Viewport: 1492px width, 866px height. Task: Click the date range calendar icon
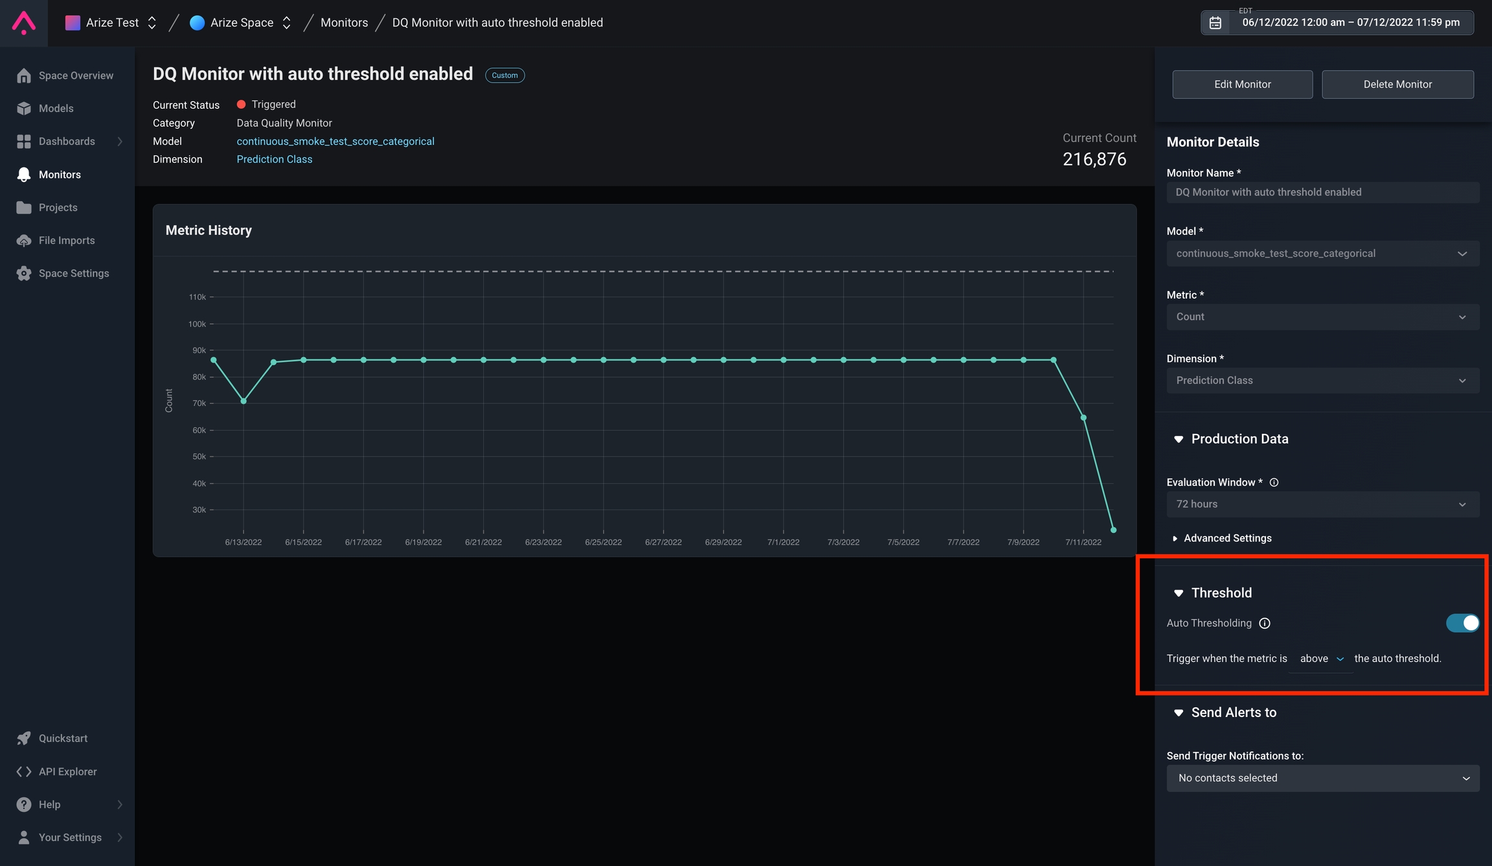1215,23
